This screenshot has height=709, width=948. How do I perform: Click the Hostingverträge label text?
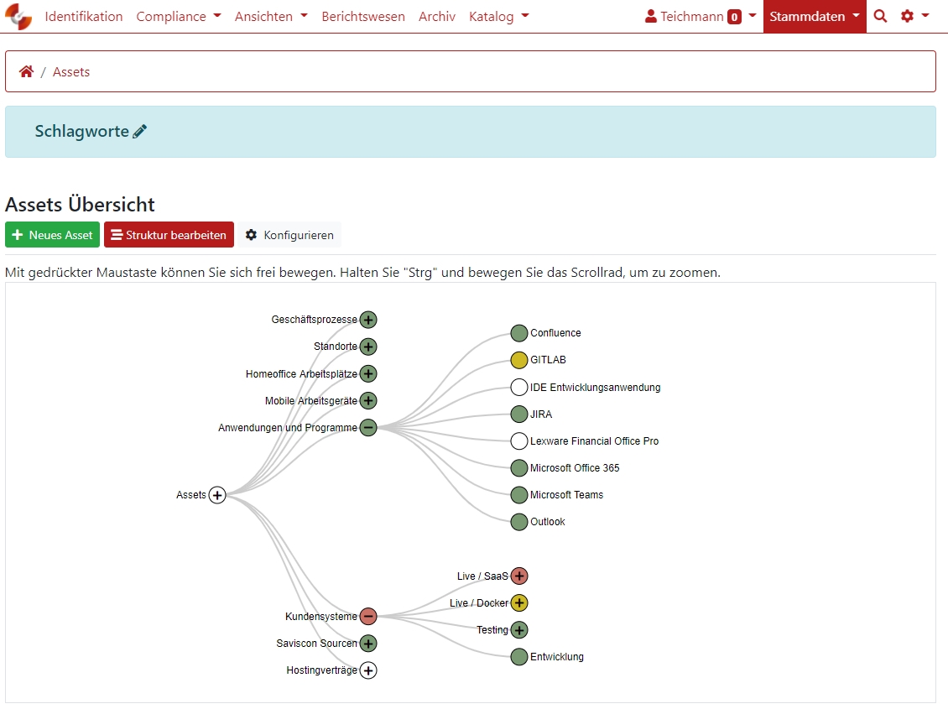tap(321, 670)
